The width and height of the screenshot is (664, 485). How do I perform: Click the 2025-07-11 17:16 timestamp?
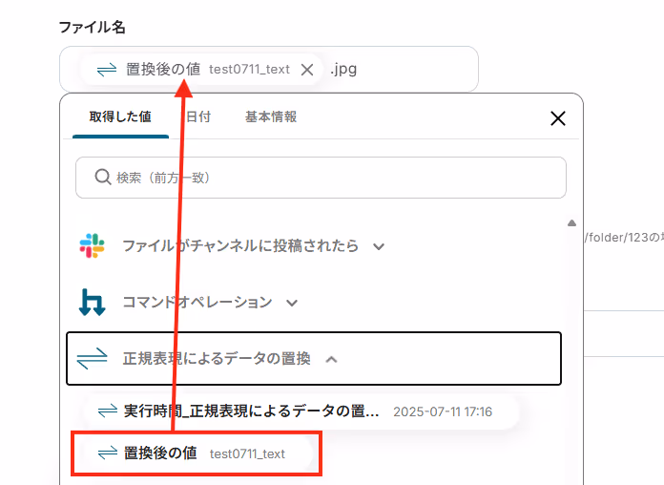click(x=443, y=411)
